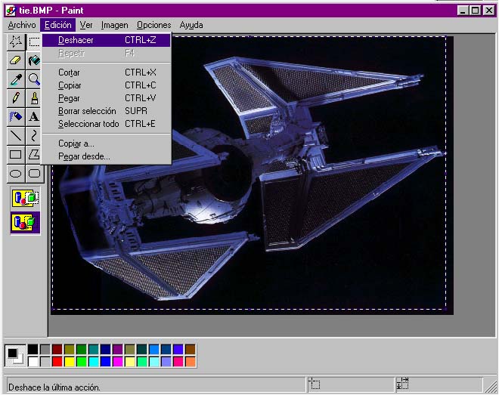Select the Curve tool

pos(34,136)
